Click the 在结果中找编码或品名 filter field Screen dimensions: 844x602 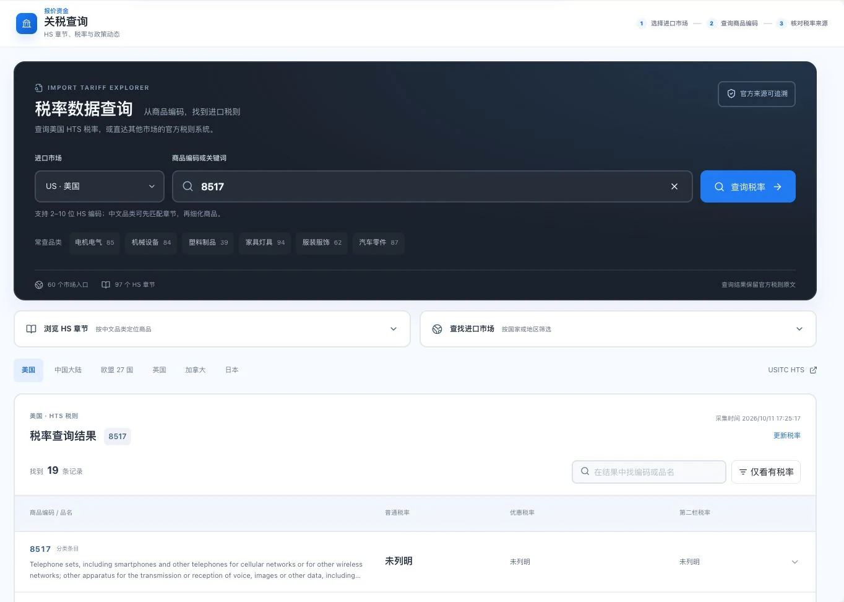pos(649,472)
